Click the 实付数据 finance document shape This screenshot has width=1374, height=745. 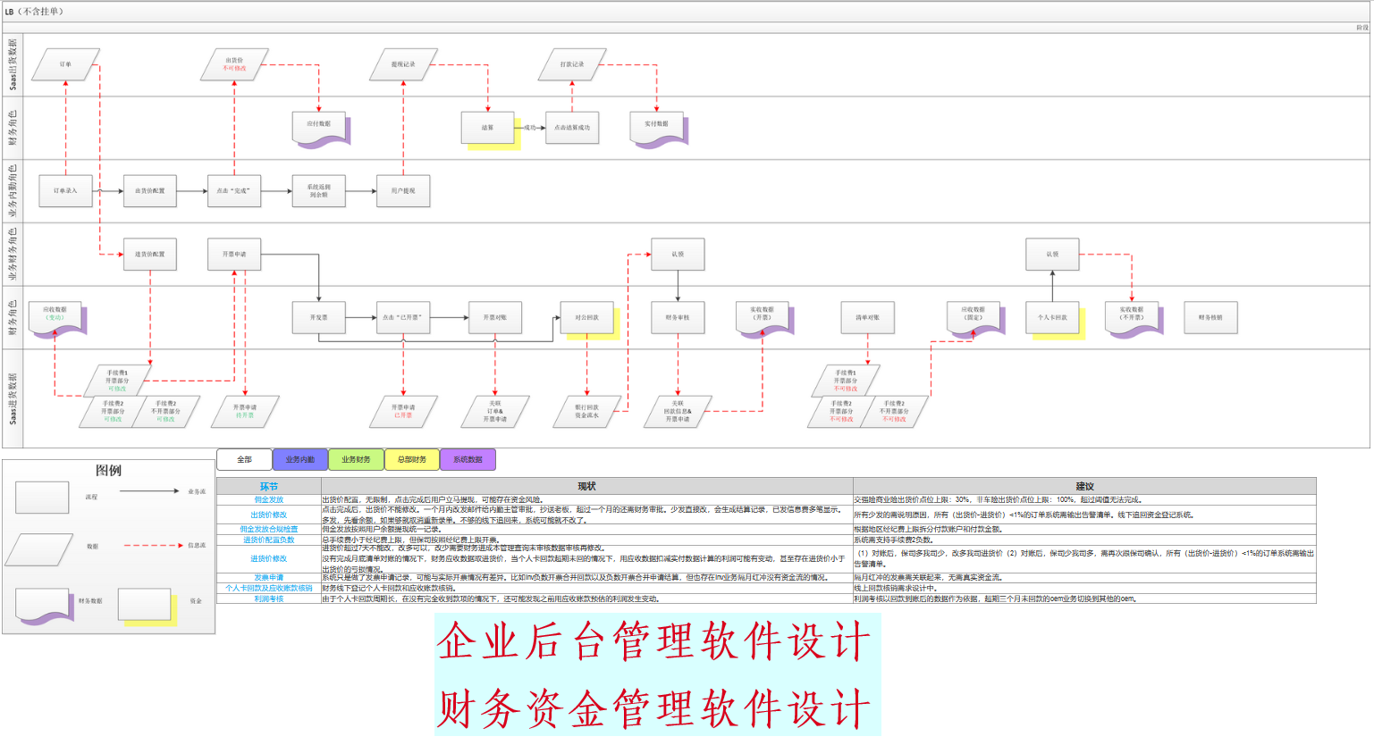click(x=657, y=125)
